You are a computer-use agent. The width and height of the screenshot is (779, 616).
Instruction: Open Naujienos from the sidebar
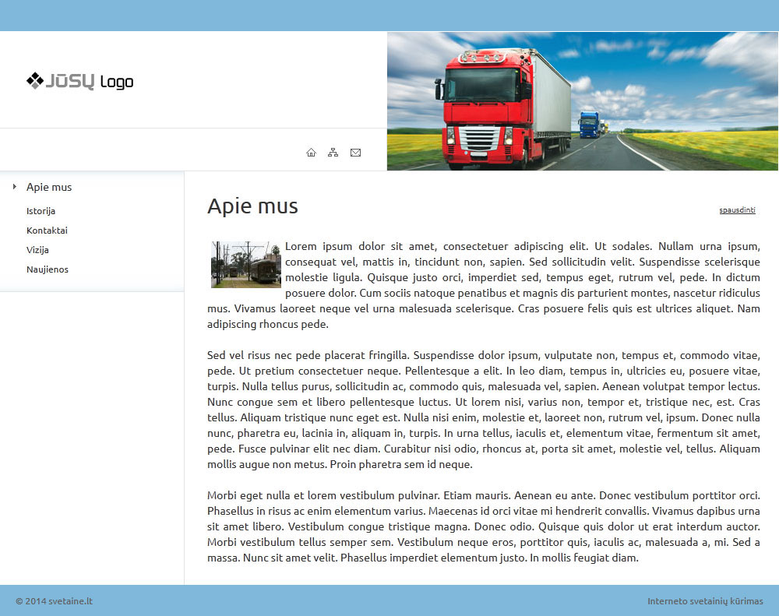48,269
